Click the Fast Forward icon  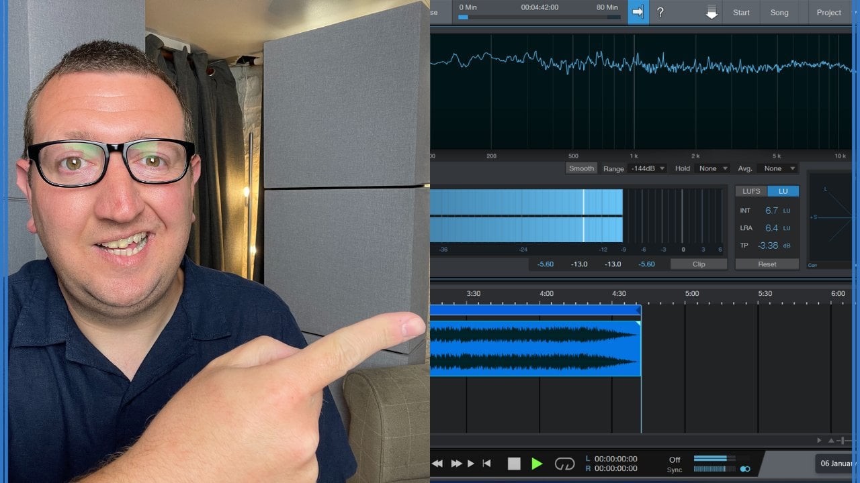click(457, 464)
